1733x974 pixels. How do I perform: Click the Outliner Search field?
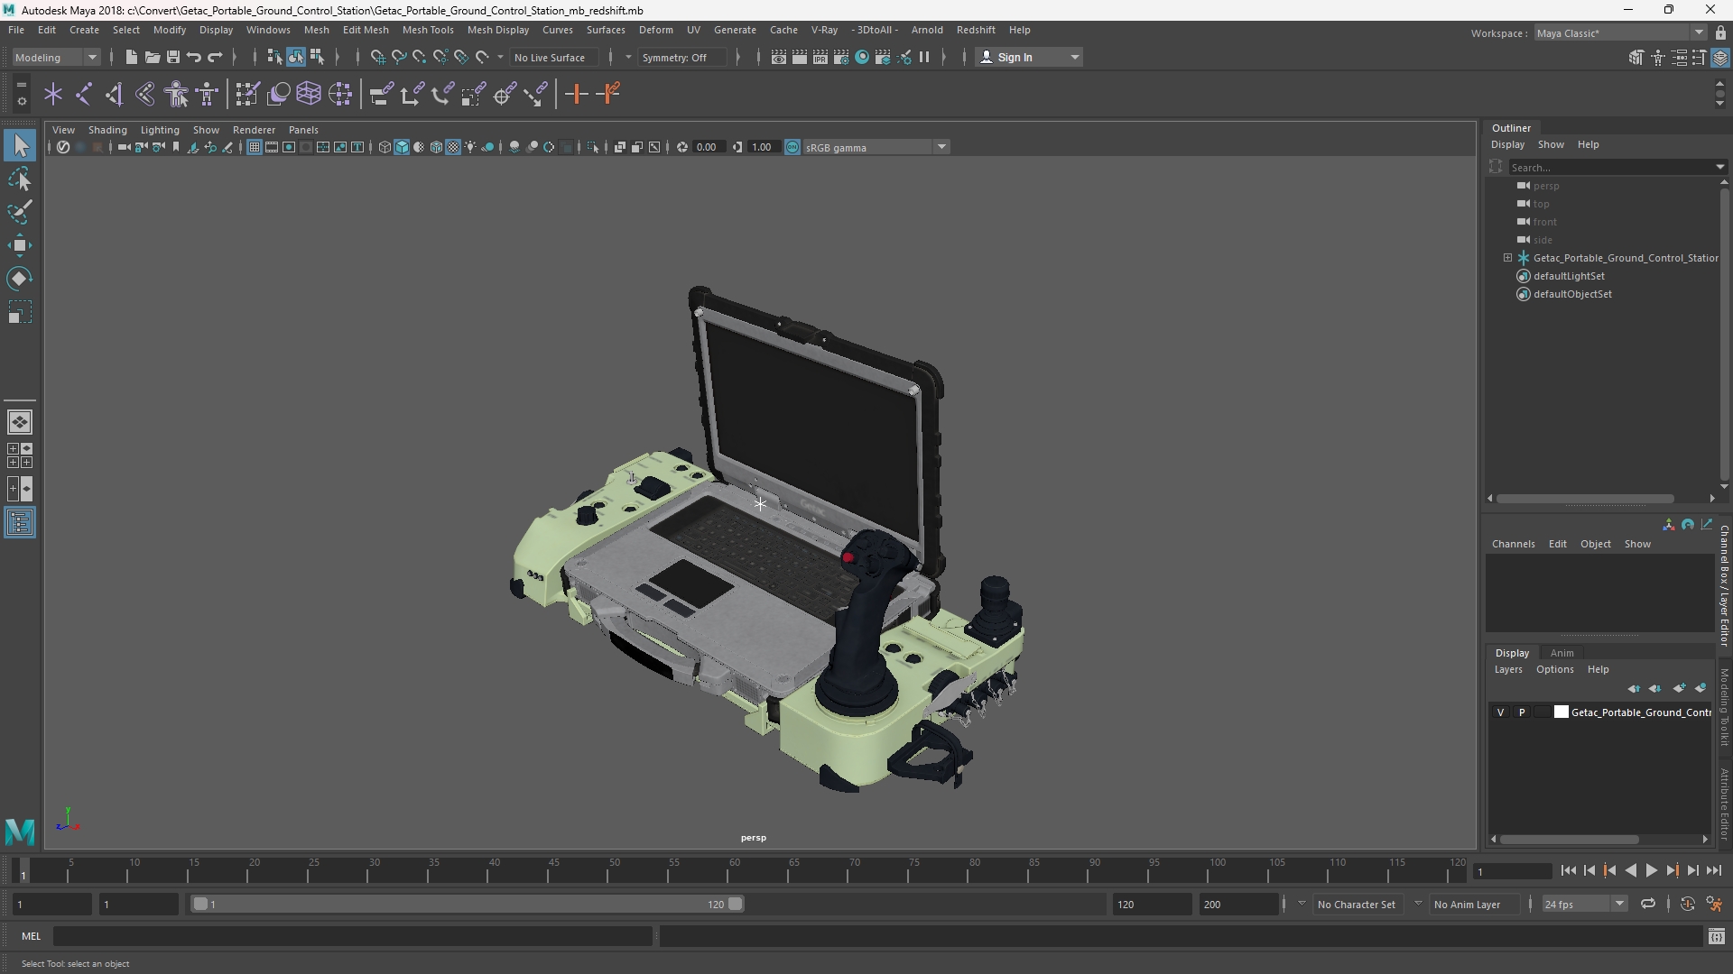tap(1611, 167)
